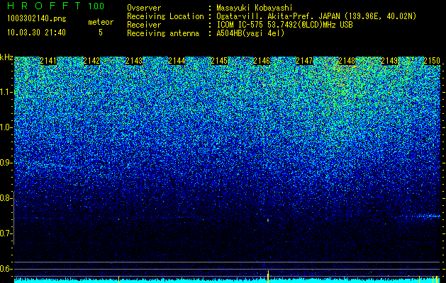Image resolution: width=446 pixels, height=283 pixels.
Task: Click the bright meteor echo spot near 2146
Action: point(268,220)
